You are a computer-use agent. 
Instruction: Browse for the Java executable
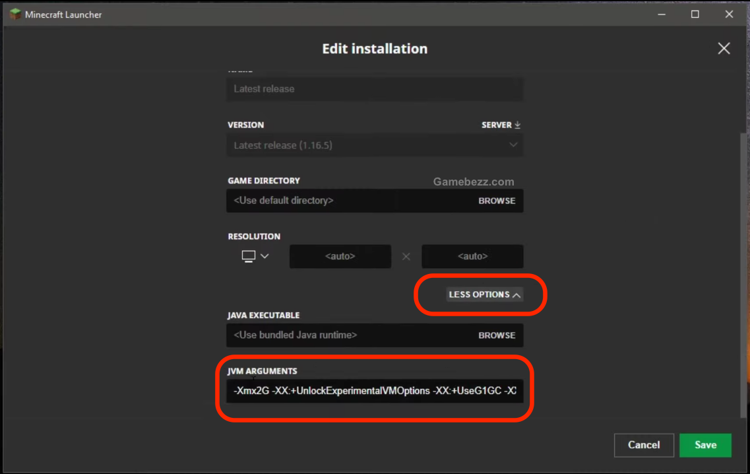497,335
